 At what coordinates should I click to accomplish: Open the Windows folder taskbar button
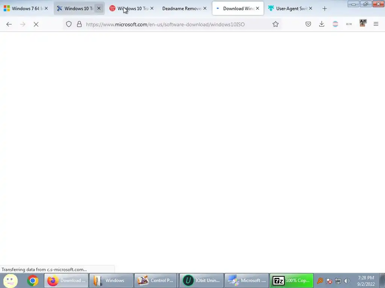click(111, 280)
